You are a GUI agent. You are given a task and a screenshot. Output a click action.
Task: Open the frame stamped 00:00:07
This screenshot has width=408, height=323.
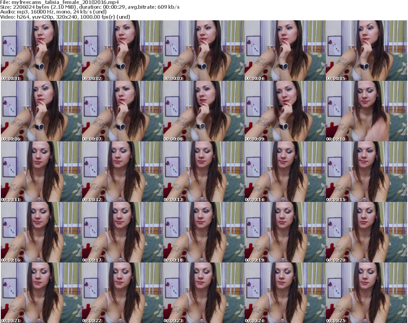click(122, 111)
